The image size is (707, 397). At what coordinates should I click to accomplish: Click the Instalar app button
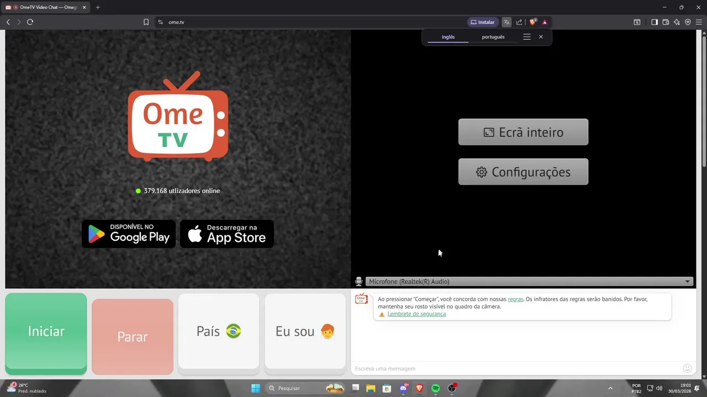[483, 22]
